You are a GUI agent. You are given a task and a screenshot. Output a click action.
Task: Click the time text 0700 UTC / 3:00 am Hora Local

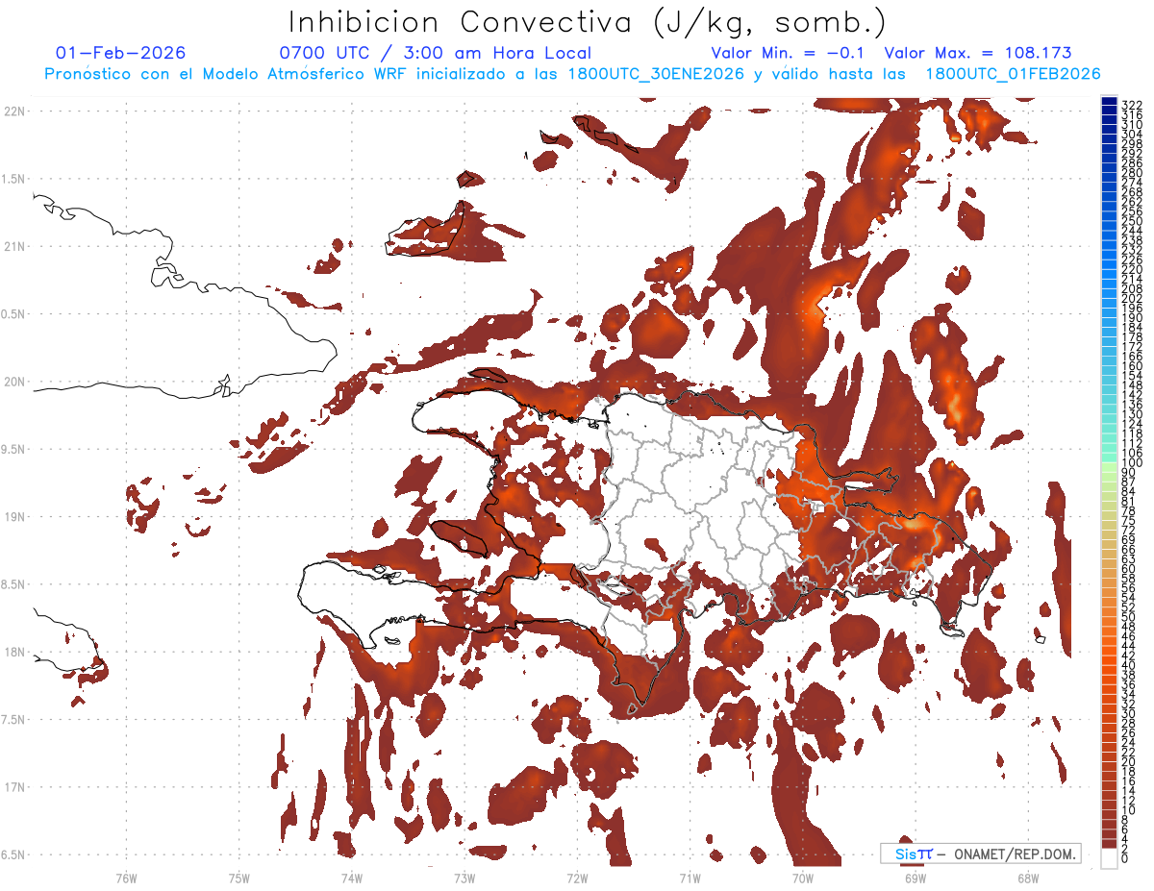click(435, 53)
